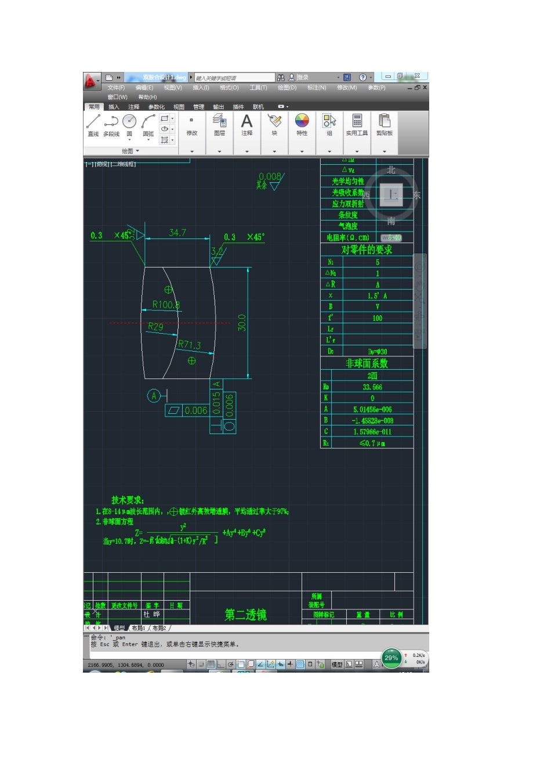Expand the Annotation (注释) panel arrow

(x=247, y=151)
